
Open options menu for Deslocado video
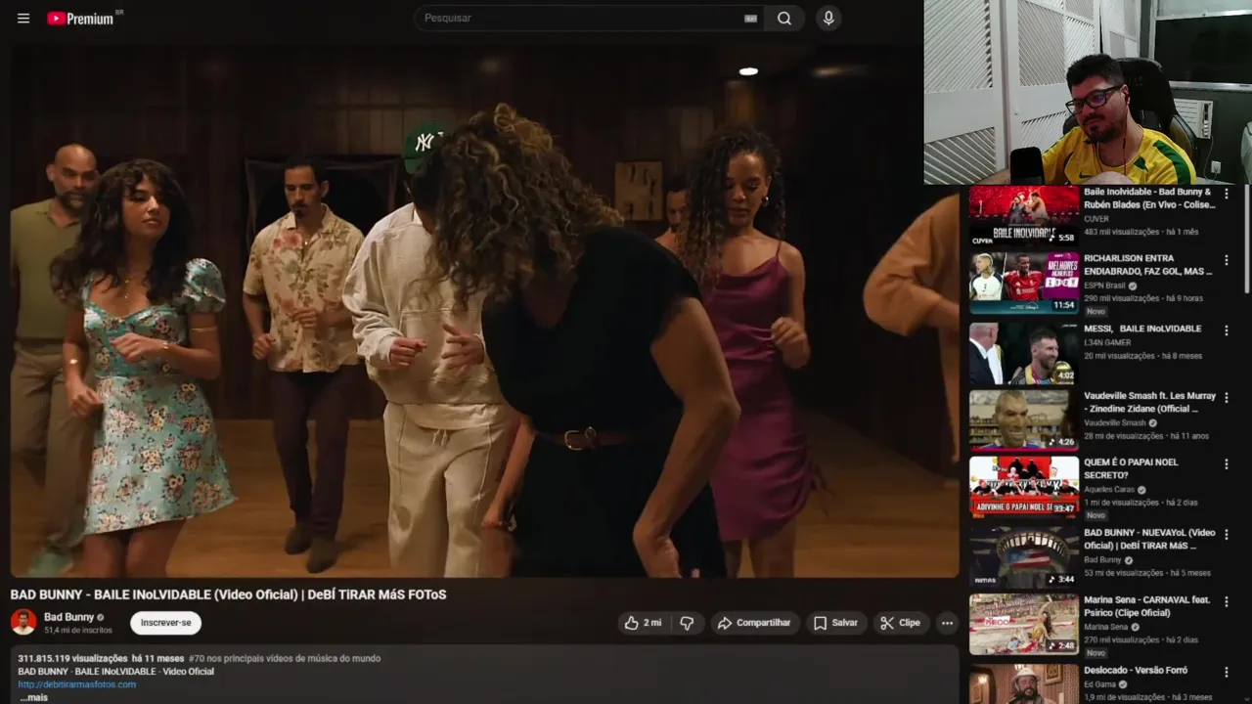tap(1227, 673)
